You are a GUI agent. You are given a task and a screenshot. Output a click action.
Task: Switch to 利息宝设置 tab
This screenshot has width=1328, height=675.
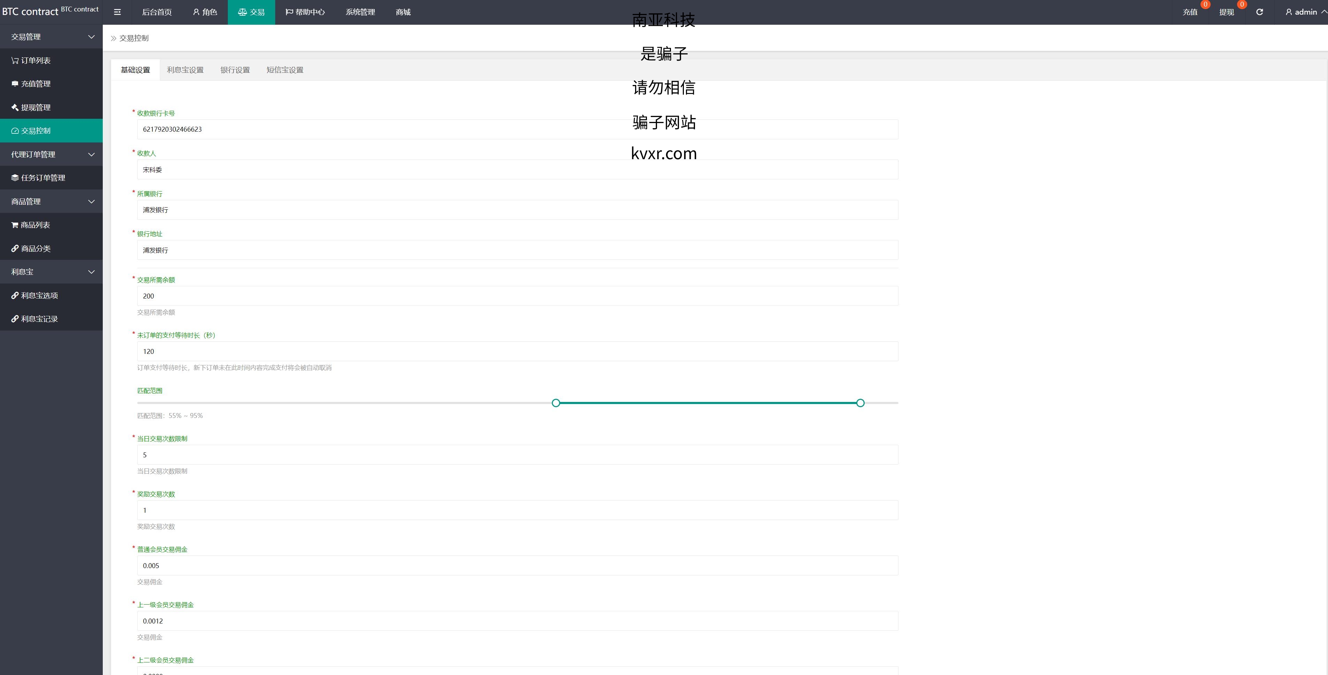185,70
